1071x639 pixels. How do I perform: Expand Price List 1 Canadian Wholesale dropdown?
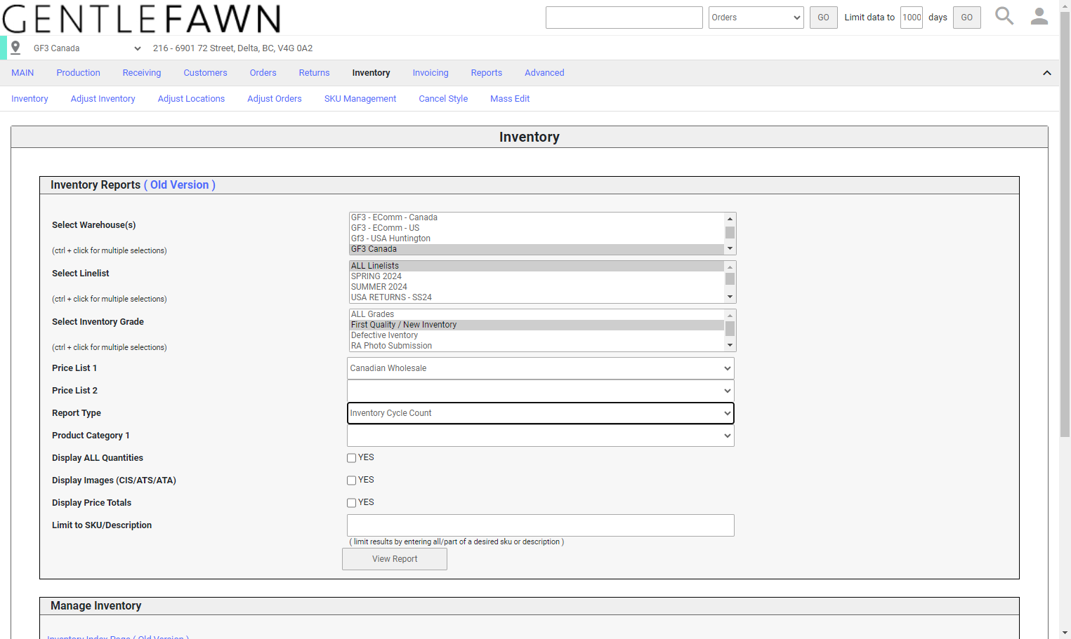[541, 368]
